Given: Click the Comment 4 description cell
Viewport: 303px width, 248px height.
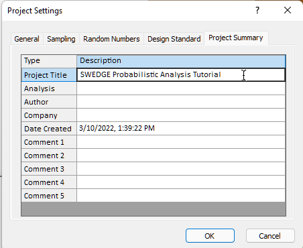Looking at the screenshot, I should pyautogui.click(x=181, y=182).
